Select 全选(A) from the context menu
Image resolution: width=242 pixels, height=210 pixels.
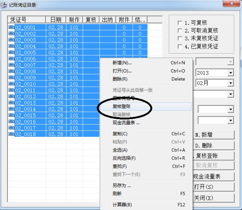[146, 150]
